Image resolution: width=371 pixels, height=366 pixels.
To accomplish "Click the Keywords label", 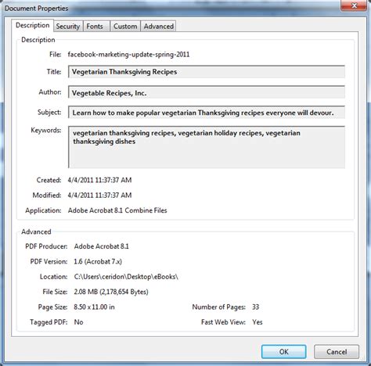I will click(46, 130).
